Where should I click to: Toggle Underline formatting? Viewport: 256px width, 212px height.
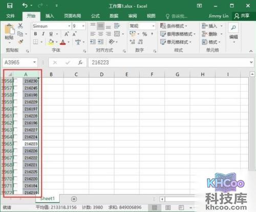[x=51, y=34]
